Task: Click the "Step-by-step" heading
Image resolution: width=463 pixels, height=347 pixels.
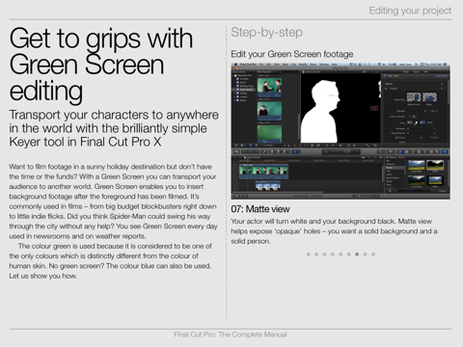Action: coord(266,32)
